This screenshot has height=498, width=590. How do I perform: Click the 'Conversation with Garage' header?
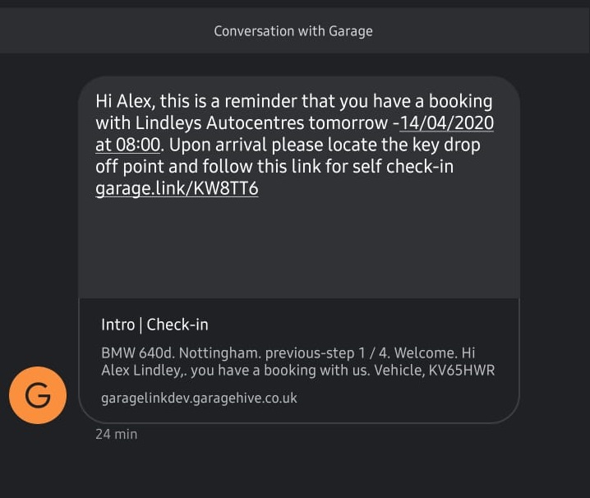(293, 31)
